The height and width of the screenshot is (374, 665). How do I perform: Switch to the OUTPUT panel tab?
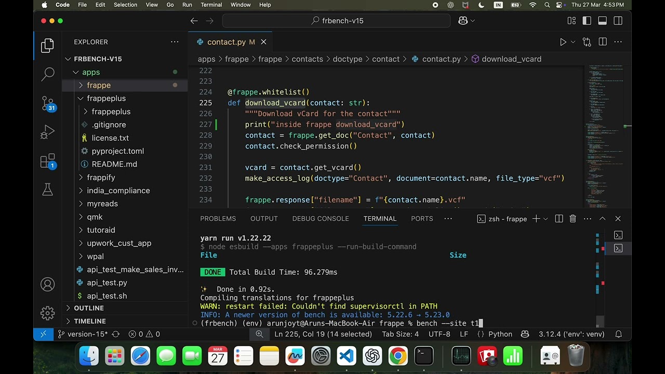264,219
